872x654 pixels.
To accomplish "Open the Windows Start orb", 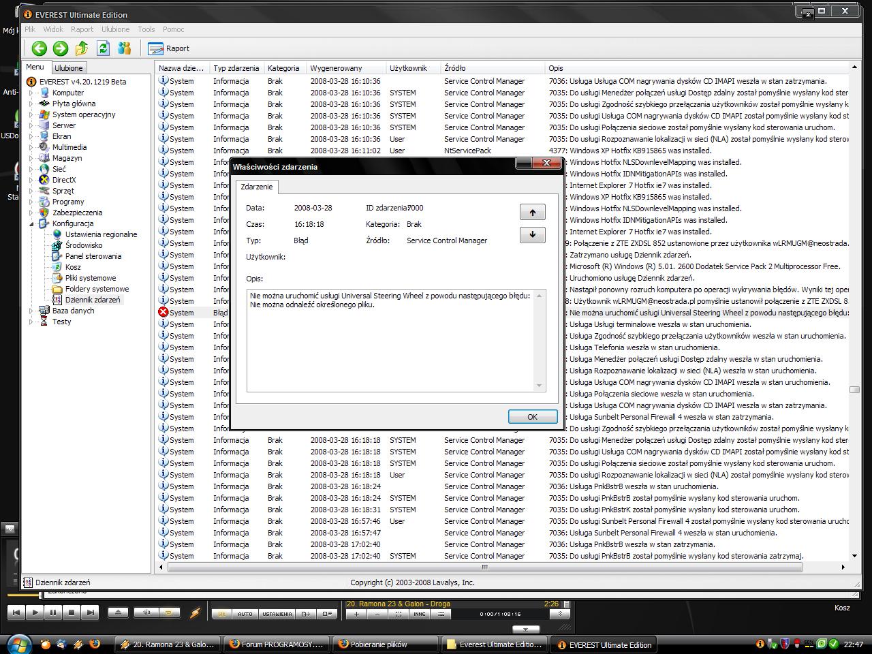I will pos(18,644).
